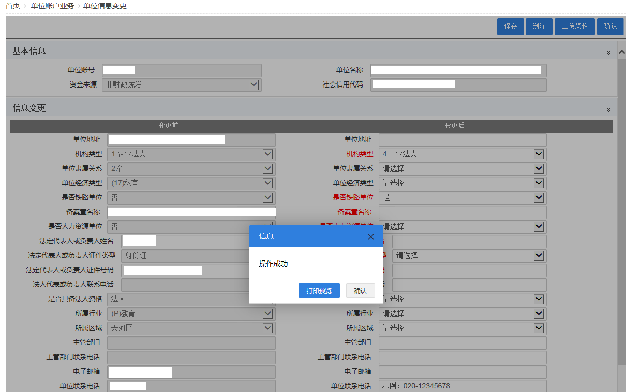Open the 变更后 证件类型 dropdown
The image size is (626, 392).
539,256
